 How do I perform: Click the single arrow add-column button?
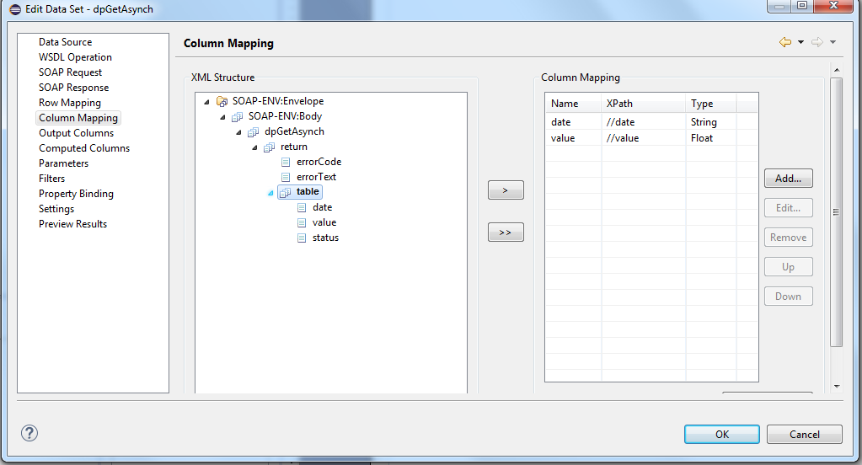[506, 190]
